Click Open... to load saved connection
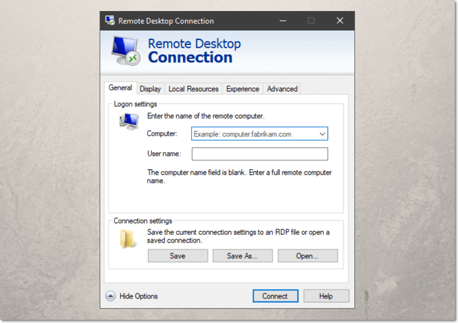This screenshot has height=323, width=458. point(307,256)
